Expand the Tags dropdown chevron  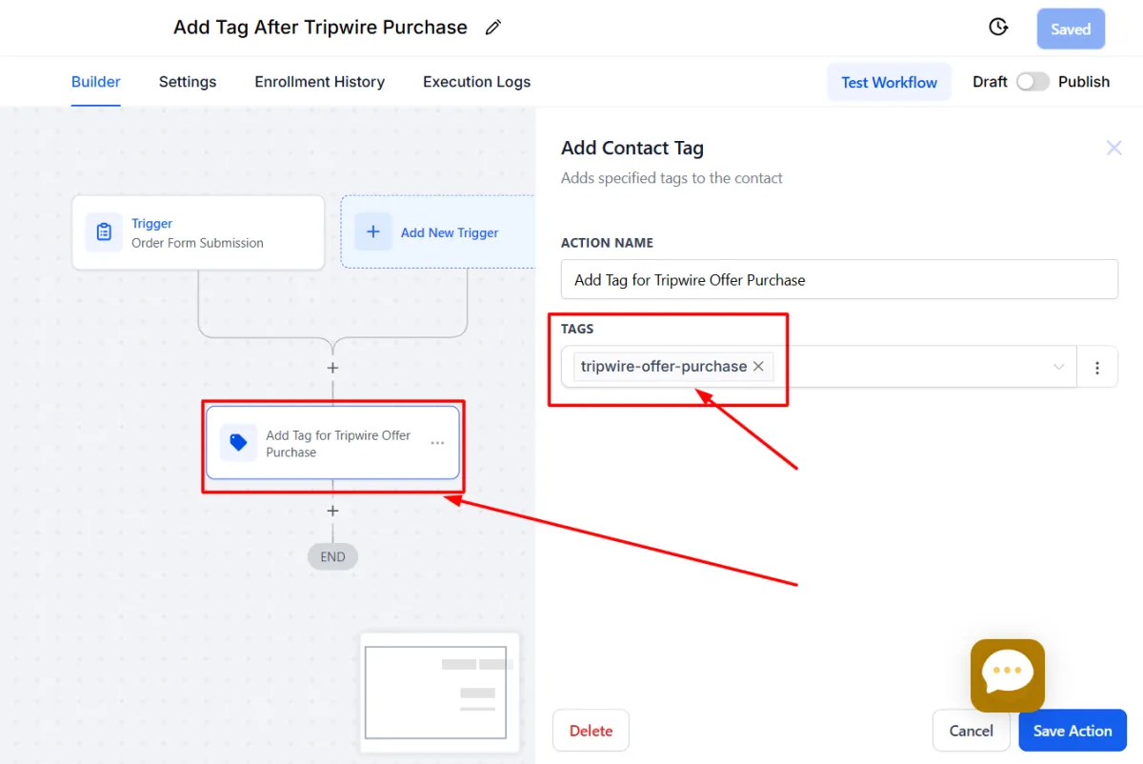(x=1058, y=367)
